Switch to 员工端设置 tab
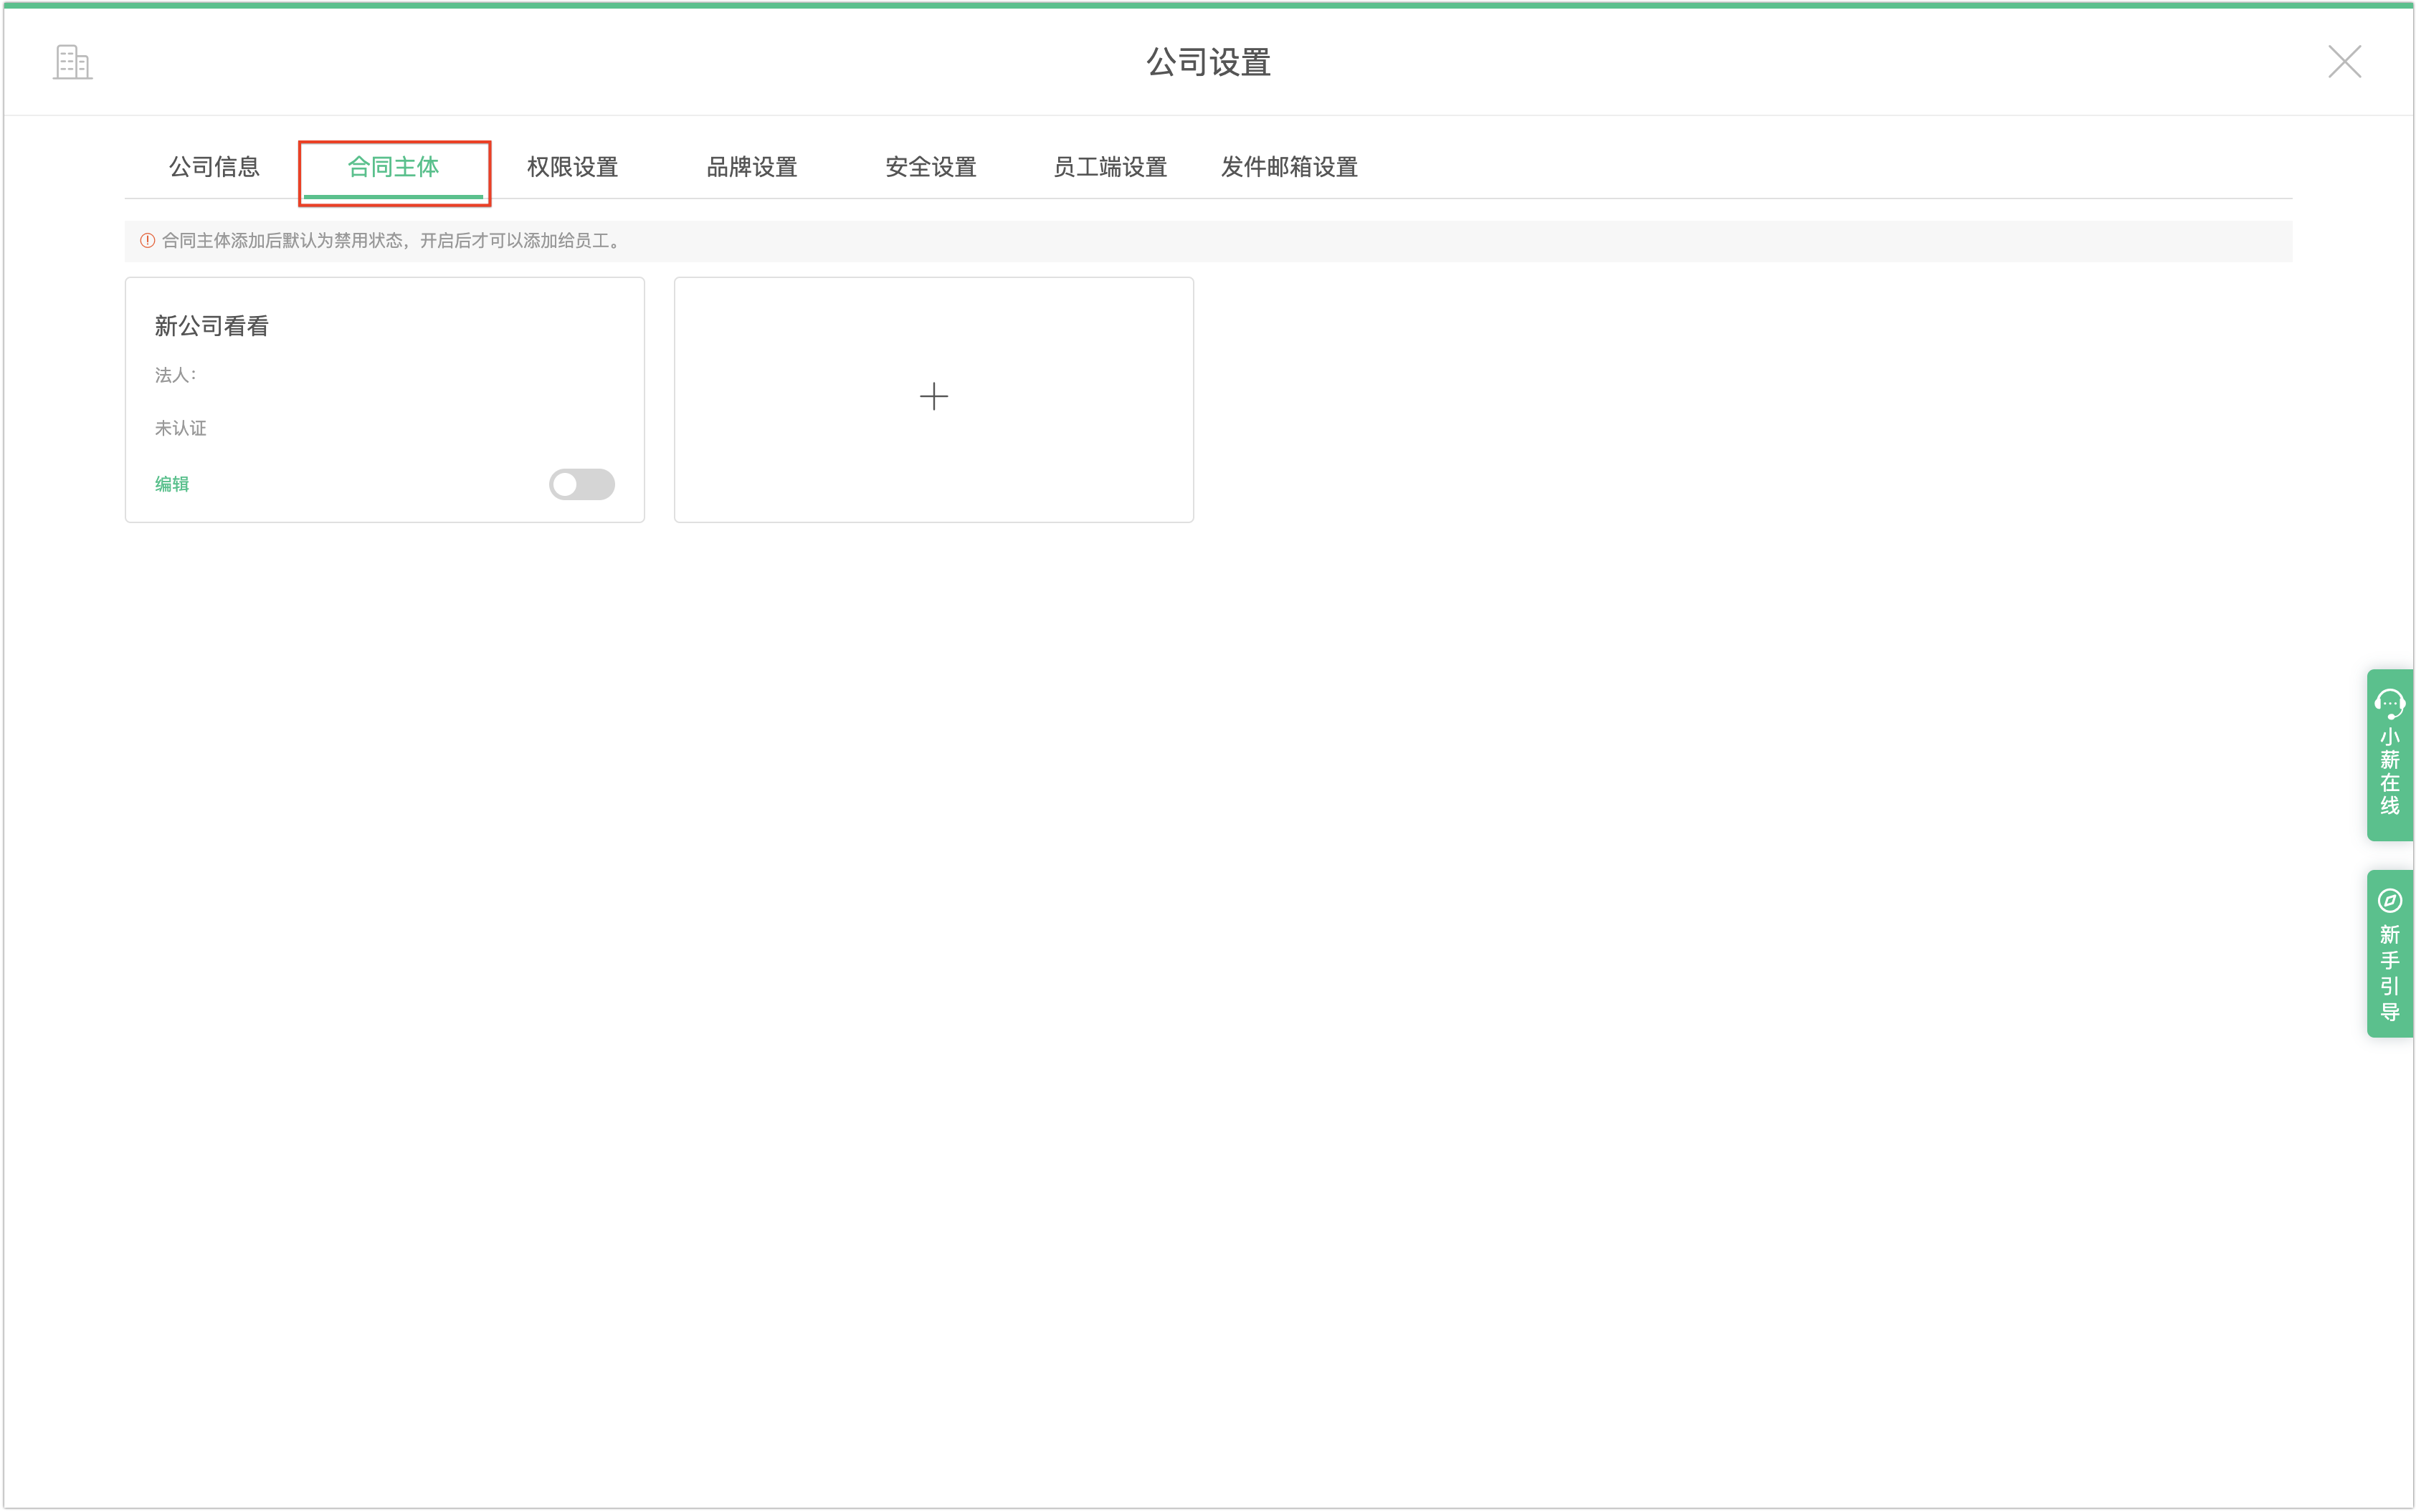2416x1512 pixels. coord(1110,167)
